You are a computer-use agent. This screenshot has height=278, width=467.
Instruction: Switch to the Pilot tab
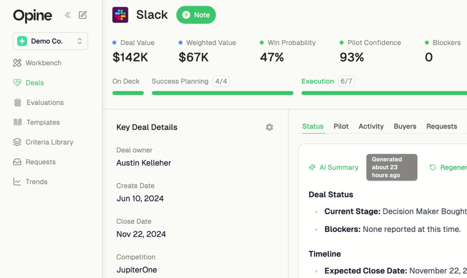pos(341,126)
